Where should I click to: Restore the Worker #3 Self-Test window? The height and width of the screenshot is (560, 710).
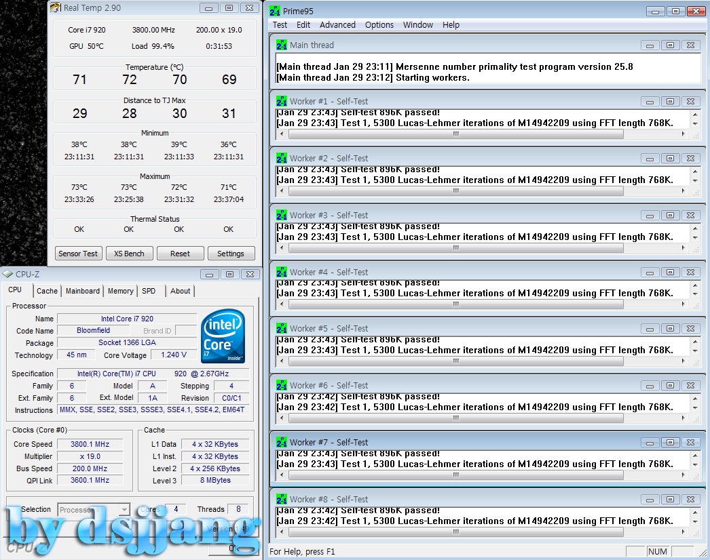coord(670,216)
